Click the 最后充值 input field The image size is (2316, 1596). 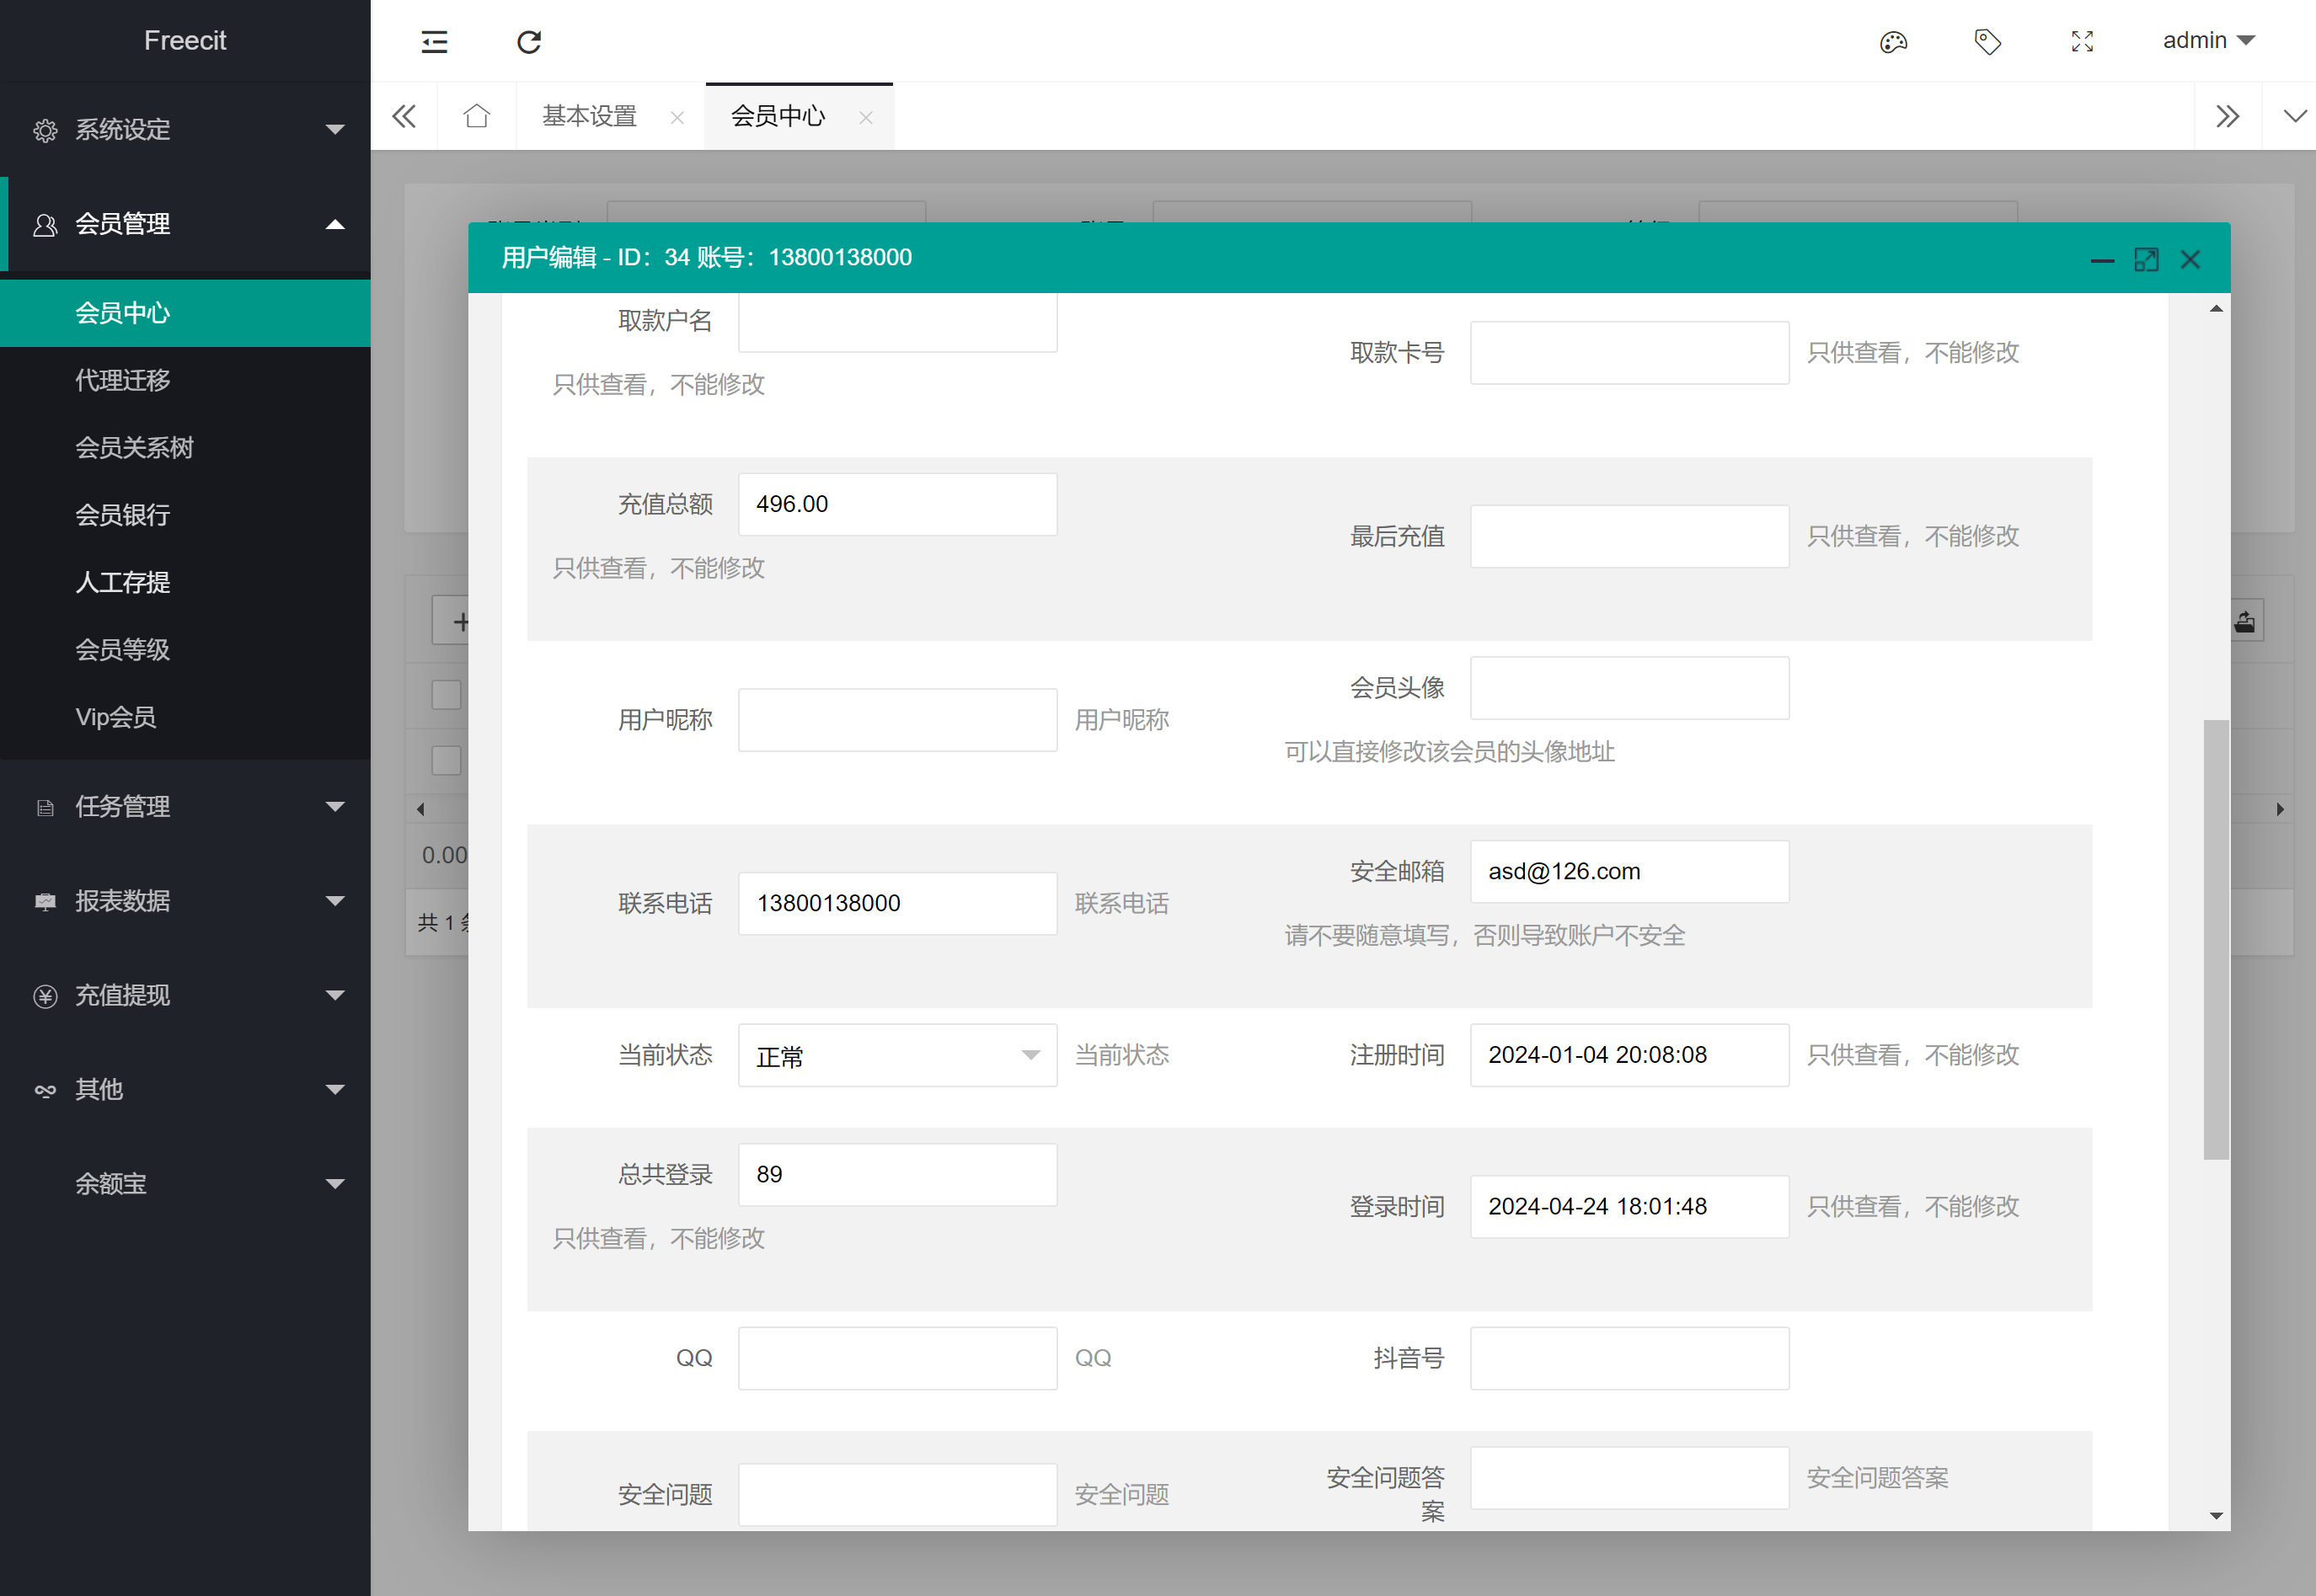1629,536
